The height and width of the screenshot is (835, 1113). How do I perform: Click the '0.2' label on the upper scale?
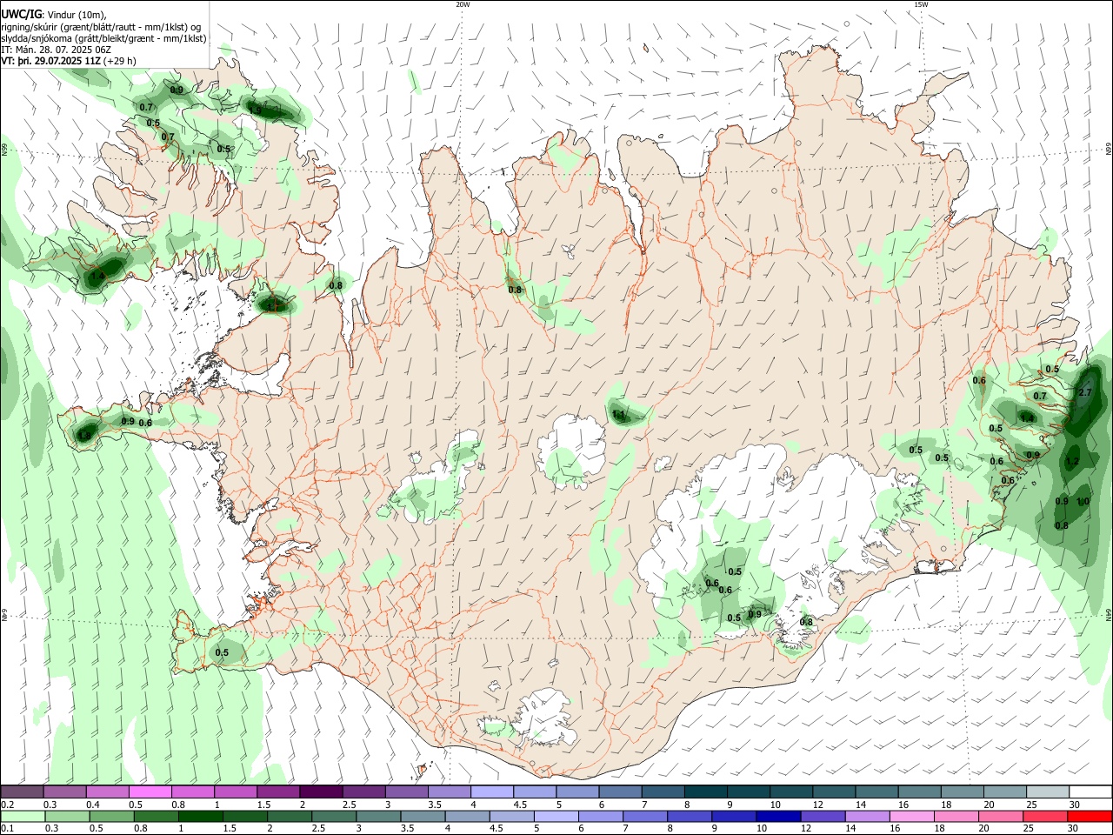pos(8,805)
